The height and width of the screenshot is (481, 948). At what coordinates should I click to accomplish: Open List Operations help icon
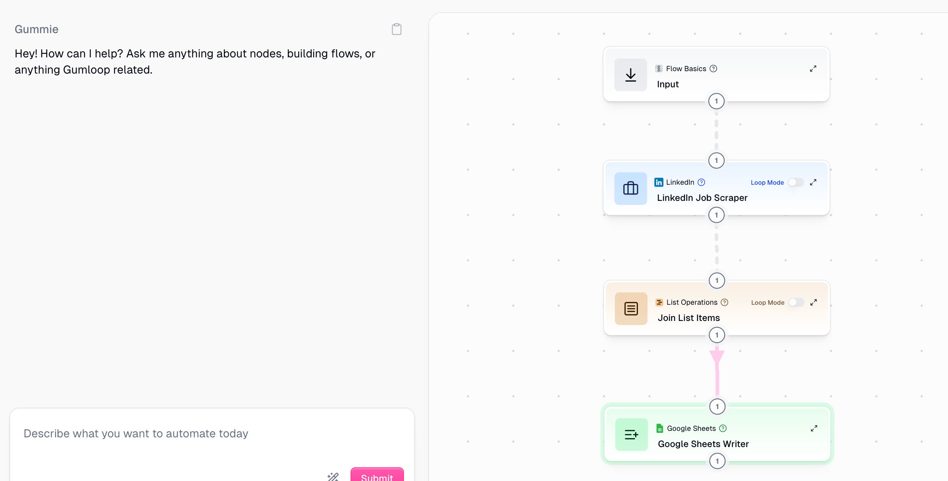coord(725,302)
